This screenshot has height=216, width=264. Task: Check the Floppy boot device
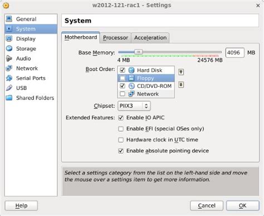coord(123,78)
